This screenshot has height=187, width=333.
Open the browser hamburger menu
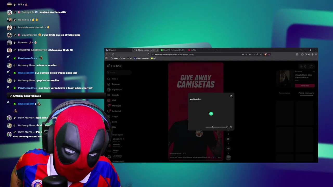316,55
